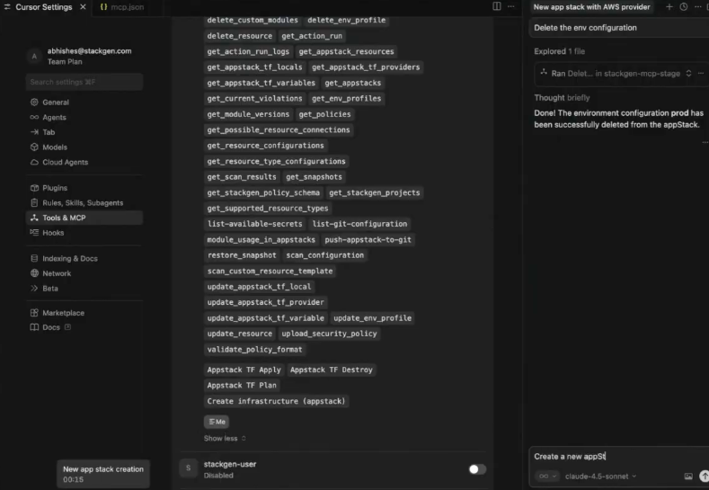Click the 'Delete the env configuration' message
This screenshot has width=709, height=490.
click(x=619, y=28)
